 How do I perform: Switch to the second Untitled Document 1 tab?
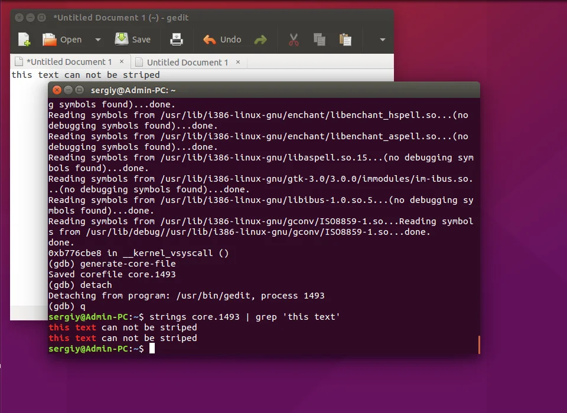pyautogui.click(x=187, y=63)
